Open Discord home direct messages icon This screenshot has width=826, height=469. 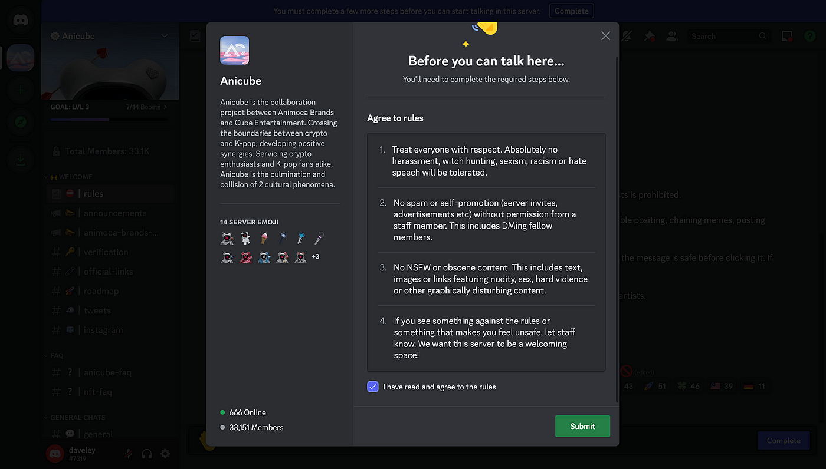21,21
